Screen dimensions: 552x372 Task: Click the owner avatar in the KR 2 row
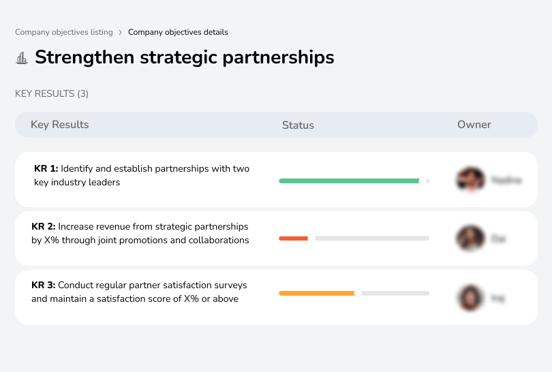[x=470, y=238]
